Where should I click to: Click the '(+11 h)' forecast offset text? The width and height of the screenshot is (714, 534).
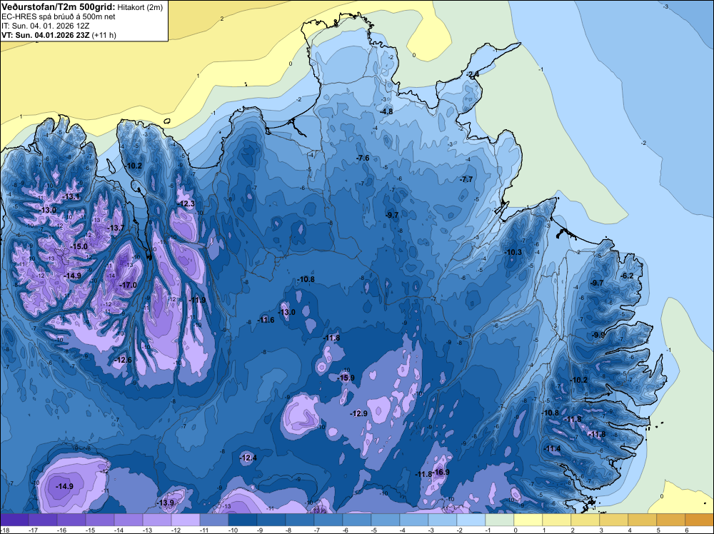pos(104,35)
